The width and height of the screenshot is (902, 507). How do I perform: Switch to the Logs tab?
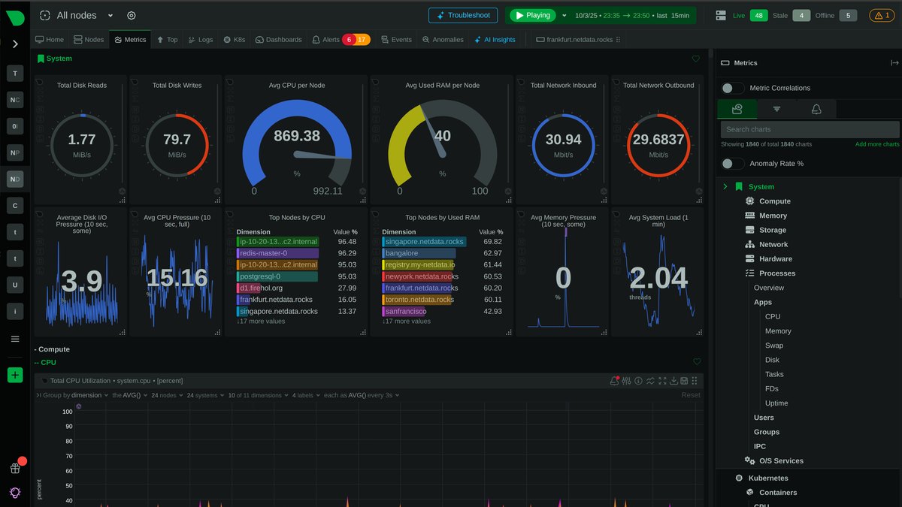(x=200, y=40)
